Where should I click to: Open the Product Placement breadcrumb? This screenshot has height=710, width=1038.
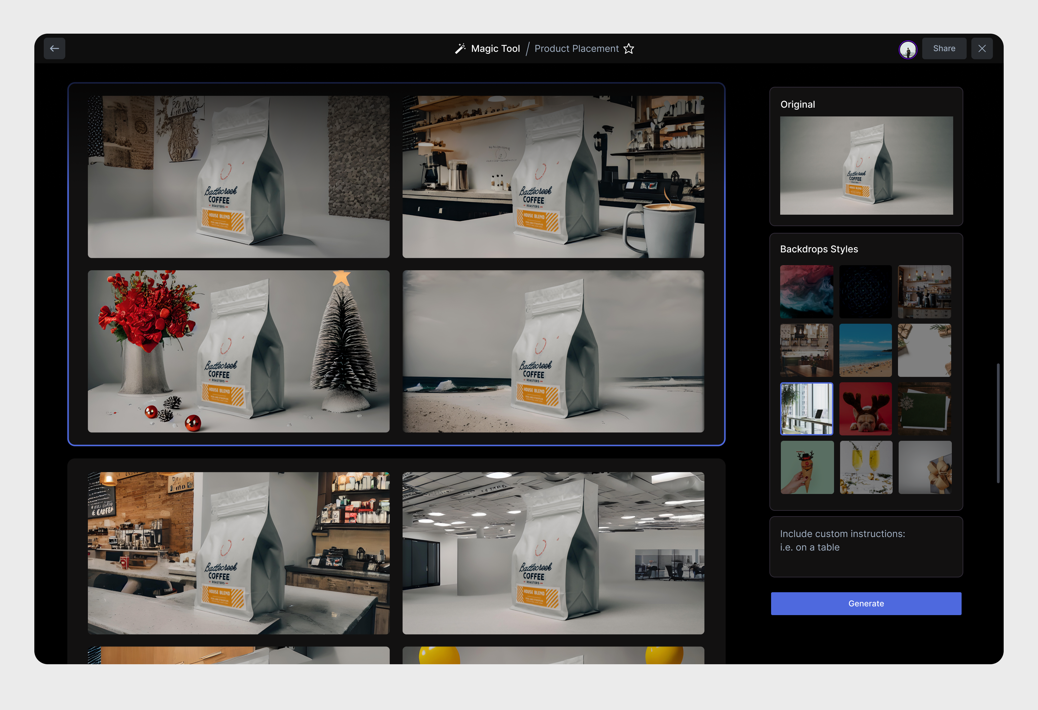pos(577,49)
